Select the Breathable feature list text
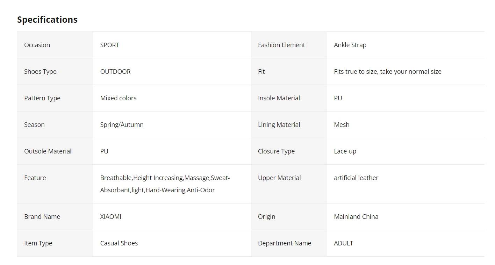Viewport: 495px width, 265px height. 165,184
